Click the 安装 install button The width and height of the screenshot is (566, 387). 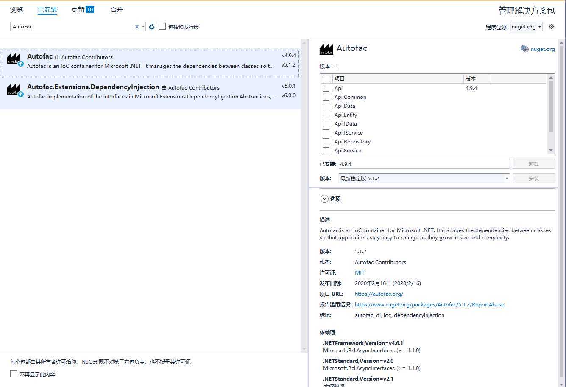click(533, 178)
